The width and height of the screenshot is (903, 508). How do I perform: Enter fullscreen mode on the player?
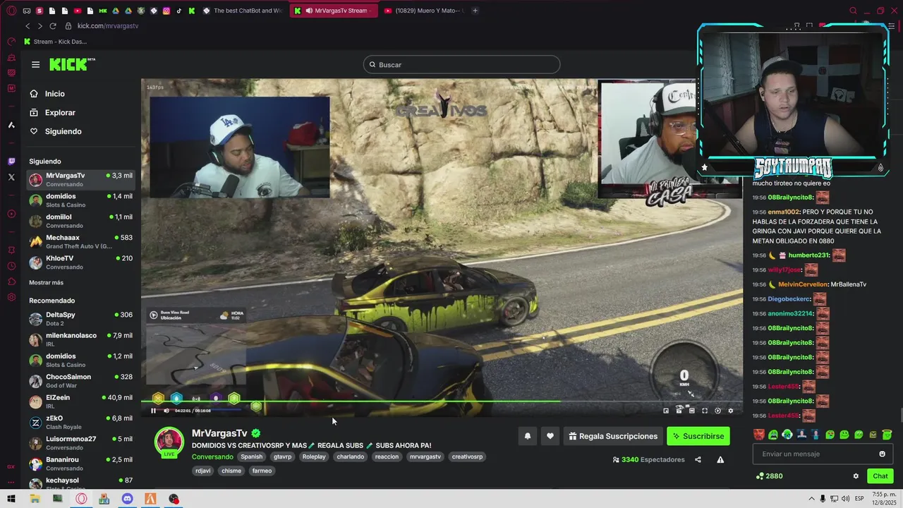coord(704,411)
